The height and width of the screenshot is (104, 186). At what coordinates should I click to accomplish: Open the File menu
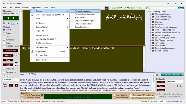pyautogui.click(x=4, y=8)
